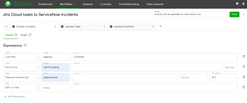Click the Source field of ADF to HTML row
This screenshot has width=247, height=103.
pyautogui.click(x=155, y=88)
